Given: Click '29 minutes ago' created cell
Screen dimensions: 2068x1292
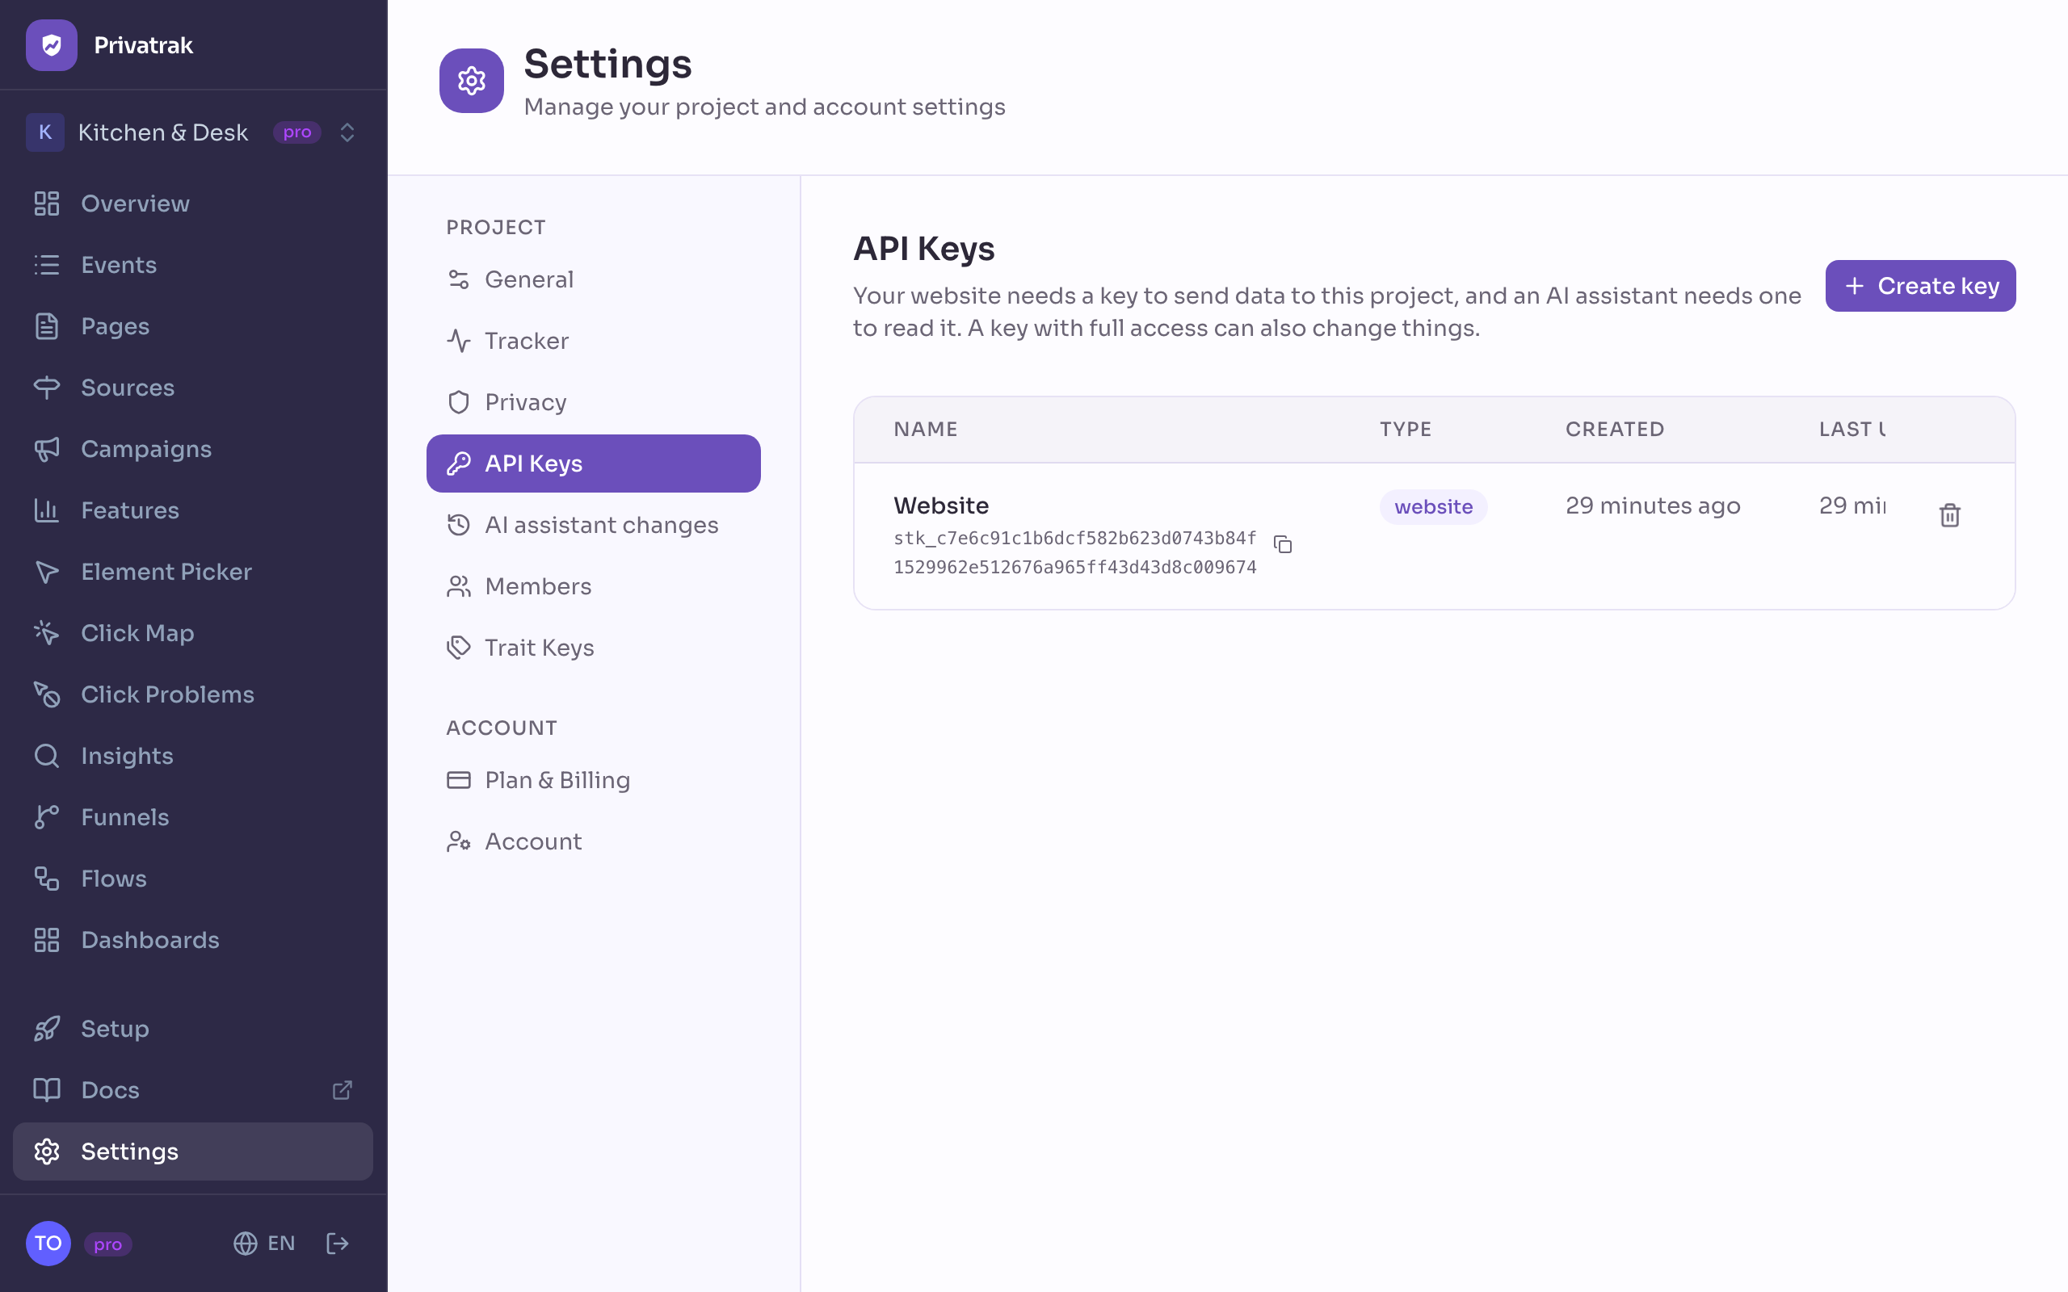Looking at the screenshot, I should coord(1653,505).
